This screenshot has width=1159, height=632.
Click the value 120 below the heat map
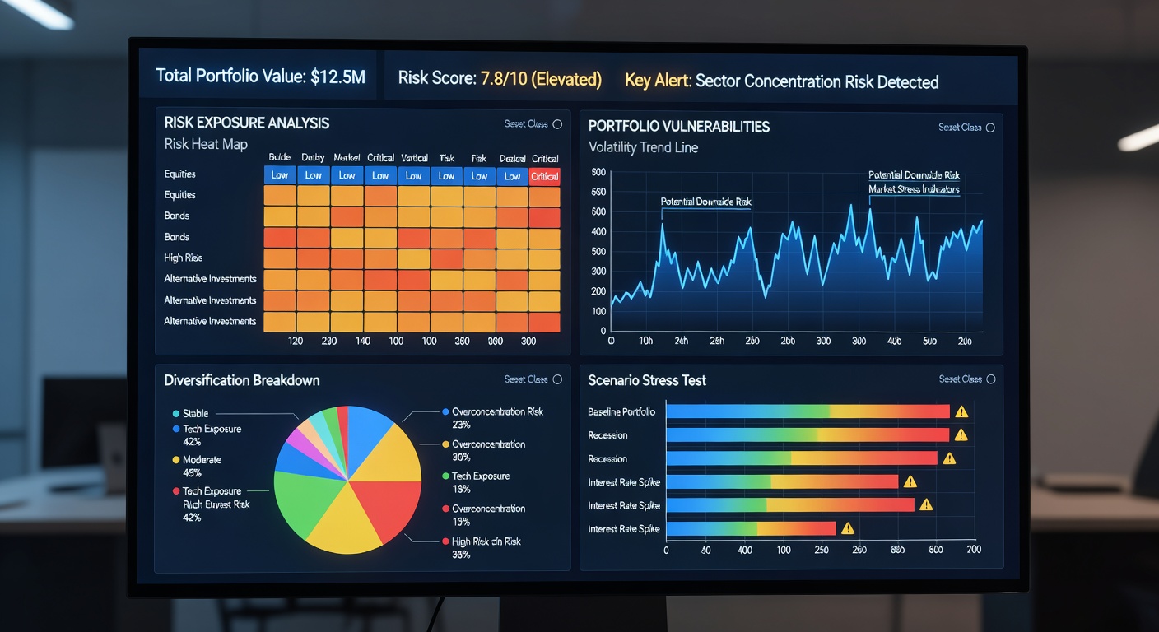296,341
